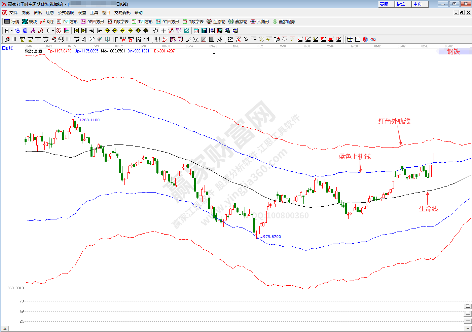This screenshot has height=332, width=472.
Task: Toggle the two-line subchart layout button
Action: pos(468,314)
